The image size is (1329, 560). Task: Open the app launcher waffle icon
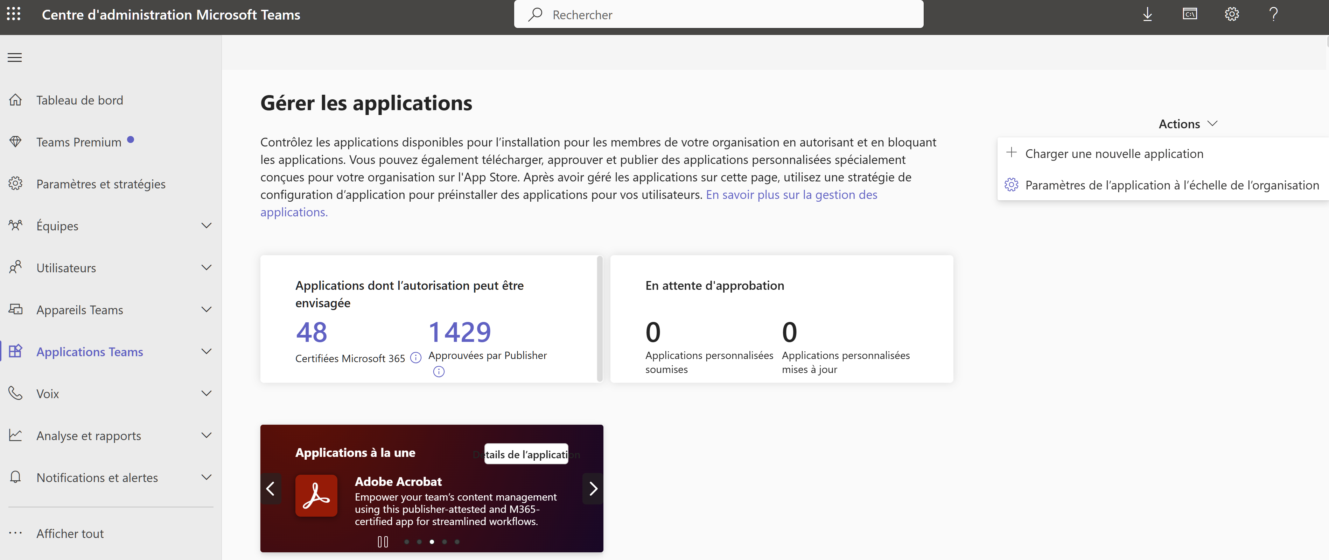[14, 14]
